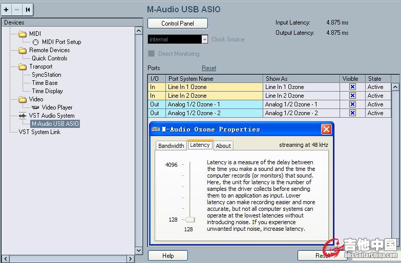Click the Reset ports link
The height and width of the screenshot is (263, 401).
[209, 68]
